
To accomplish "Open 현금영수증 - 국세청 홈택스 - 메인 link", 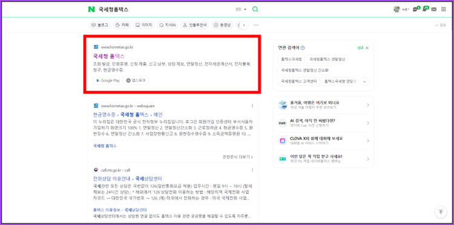I will 128,114.
